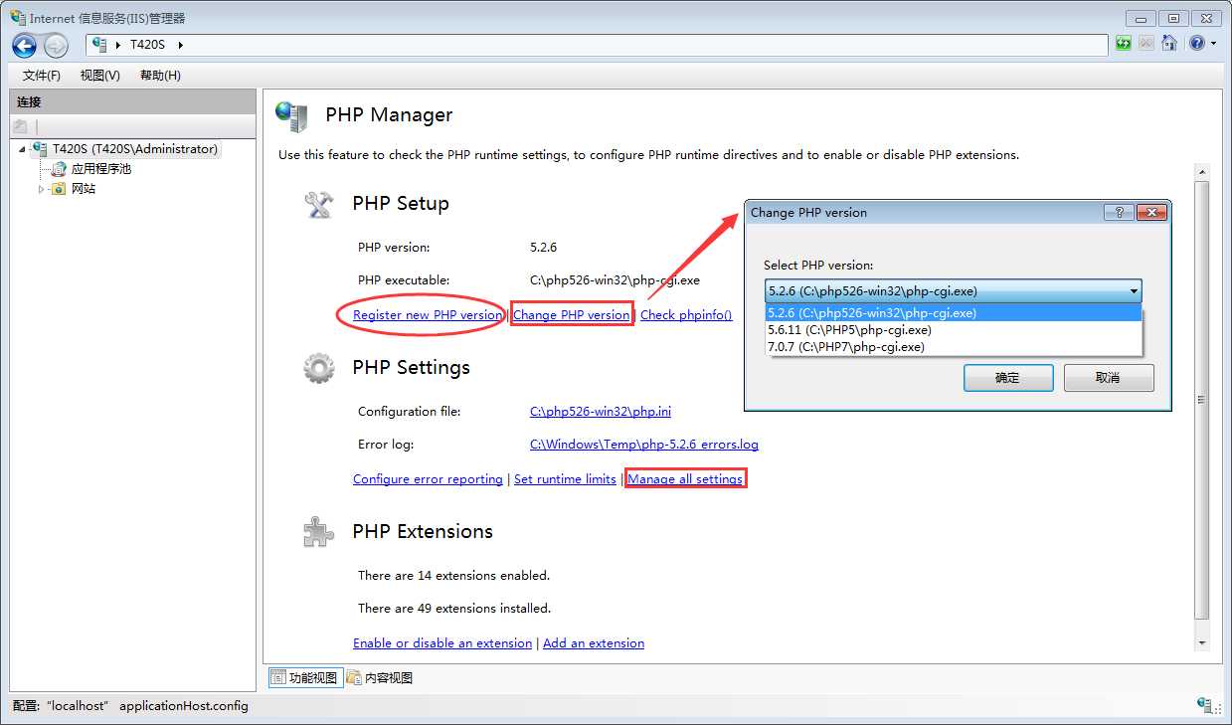This screenshot has width=1232, height=725.
Task: Choose 5.6.11 (C:\PHP5\php-cgi.exe) from list
Action: pos(849,330)
